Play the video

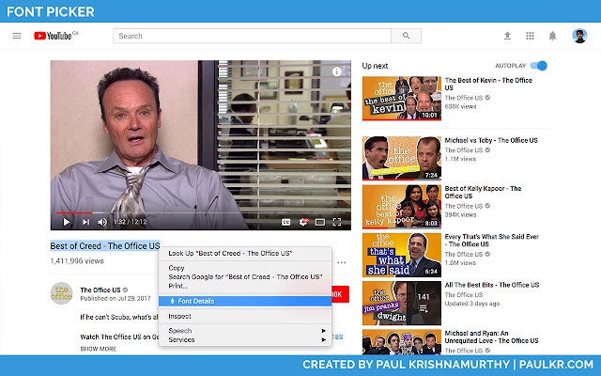point(67,222)
